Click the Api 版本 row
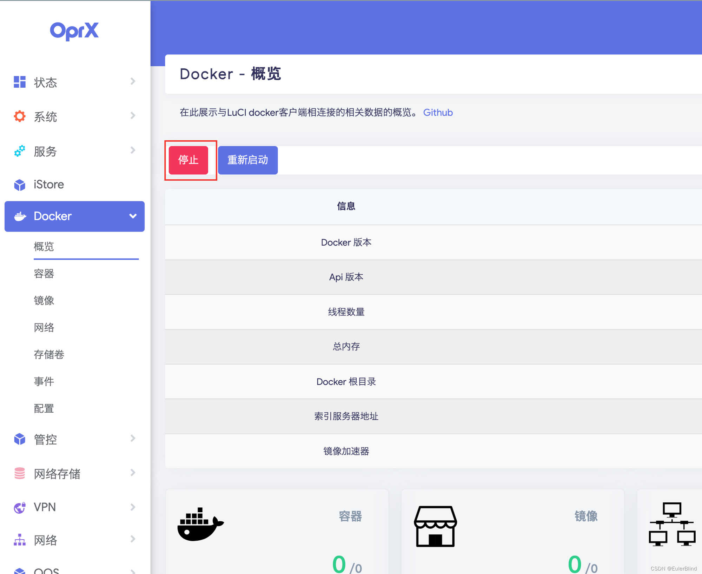Viewport: 702px width, 574px height. (433, 277)
